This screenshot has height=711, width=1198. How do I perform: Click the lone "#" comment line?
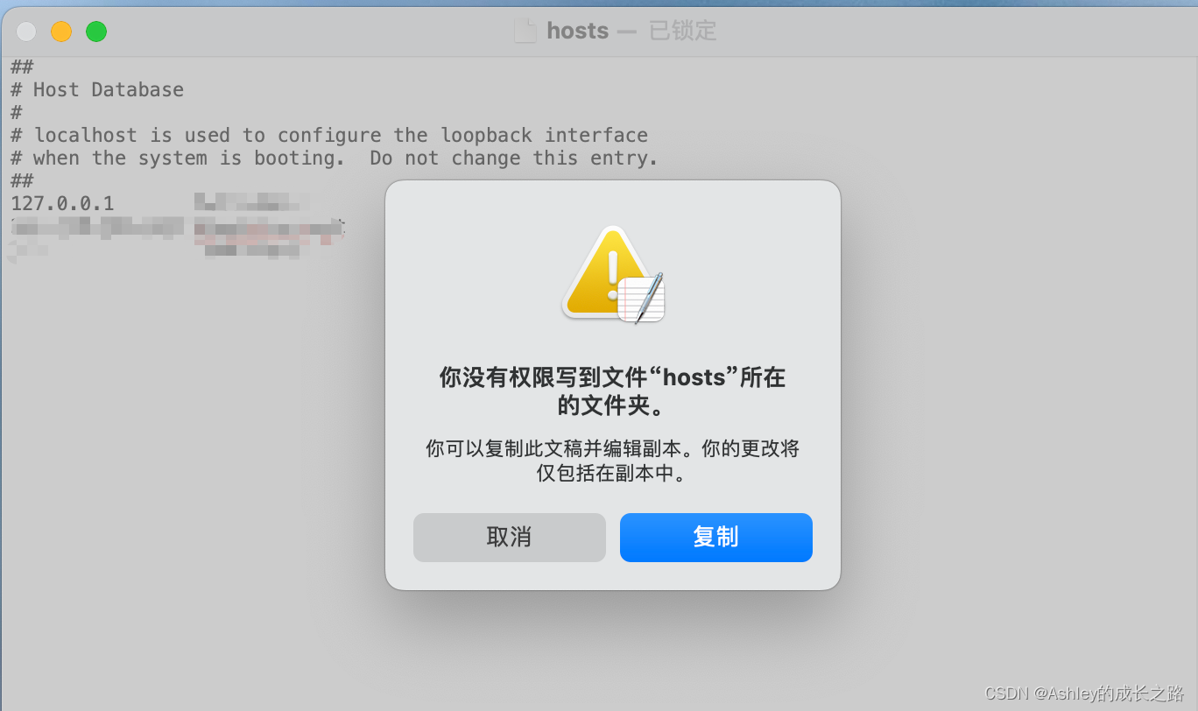click(x=16, y=112)
